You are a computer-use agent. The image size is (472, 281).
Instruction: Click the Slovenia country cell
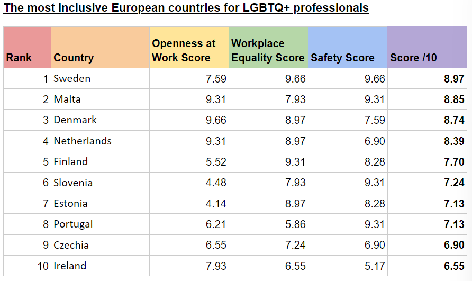tap(73, 183)
